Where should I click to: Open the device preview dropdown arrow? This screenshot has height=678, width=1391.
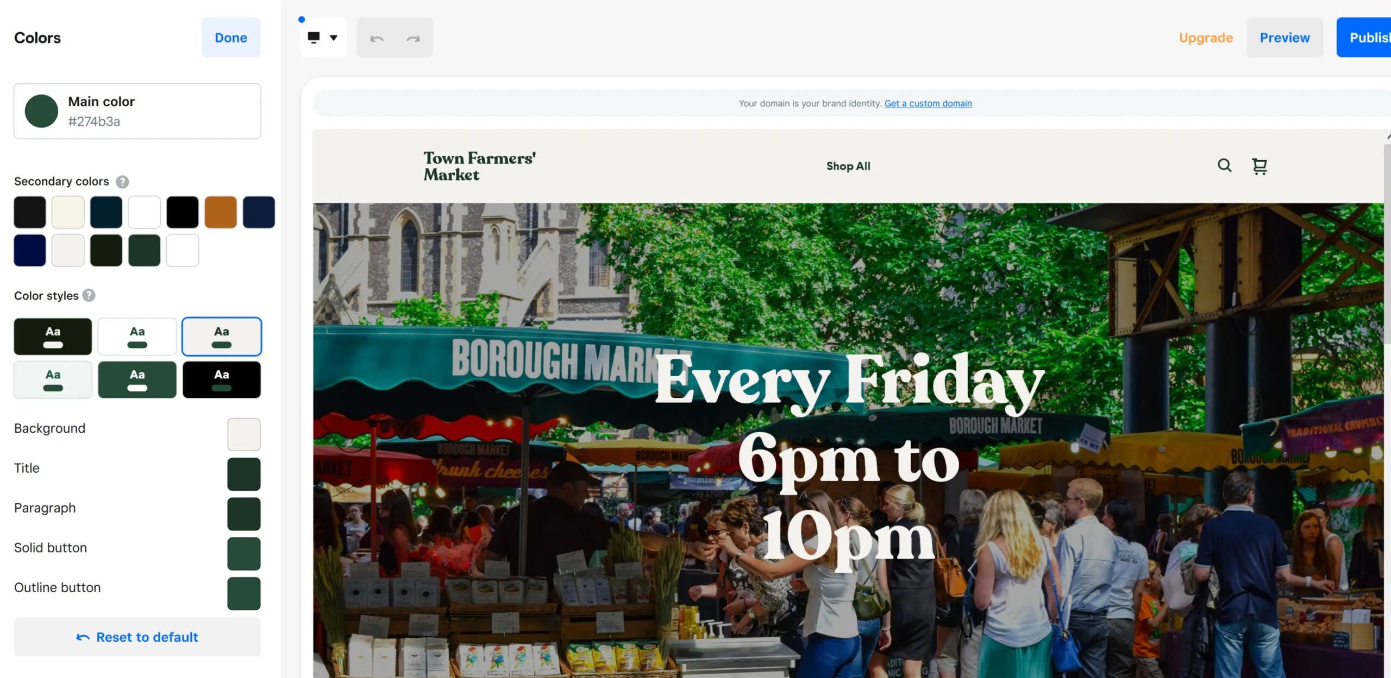point(334,38)
